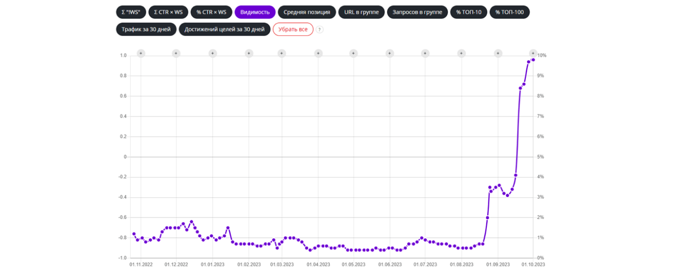Toggle Достижений целей за 30 дней
This screenshot has height=269, width=697.
tap(225, 29)
